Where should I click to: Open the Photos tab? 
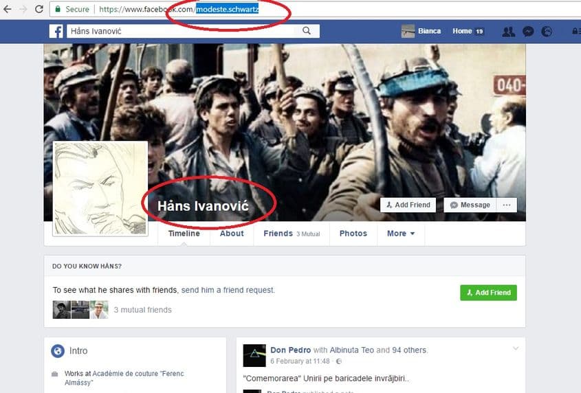tap(353, 234)
